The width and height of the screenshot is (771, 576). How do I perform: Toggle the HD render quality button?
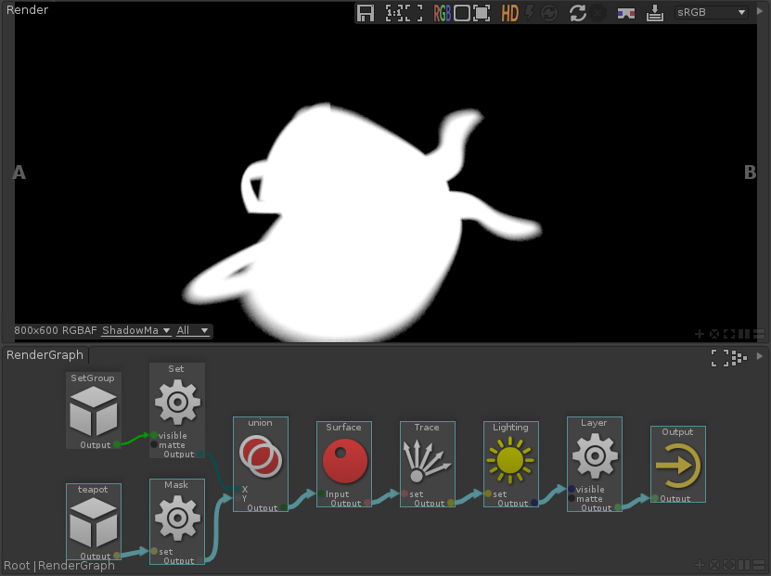[509, 13]
